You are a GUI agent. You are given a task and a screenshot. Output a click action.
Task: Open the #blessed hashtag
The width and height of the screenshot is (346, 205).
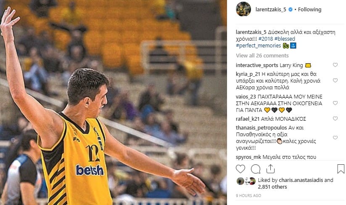point(285,39)
